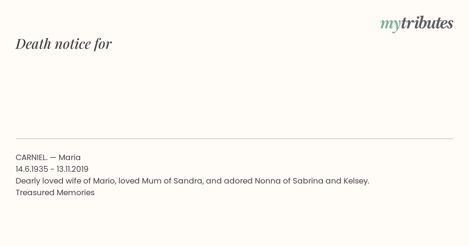Select the "Death notice for" heading

pos(64,44)
